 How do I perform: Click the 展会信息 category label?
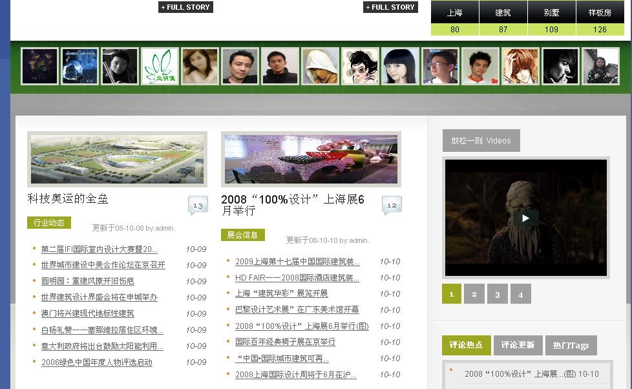242,235
